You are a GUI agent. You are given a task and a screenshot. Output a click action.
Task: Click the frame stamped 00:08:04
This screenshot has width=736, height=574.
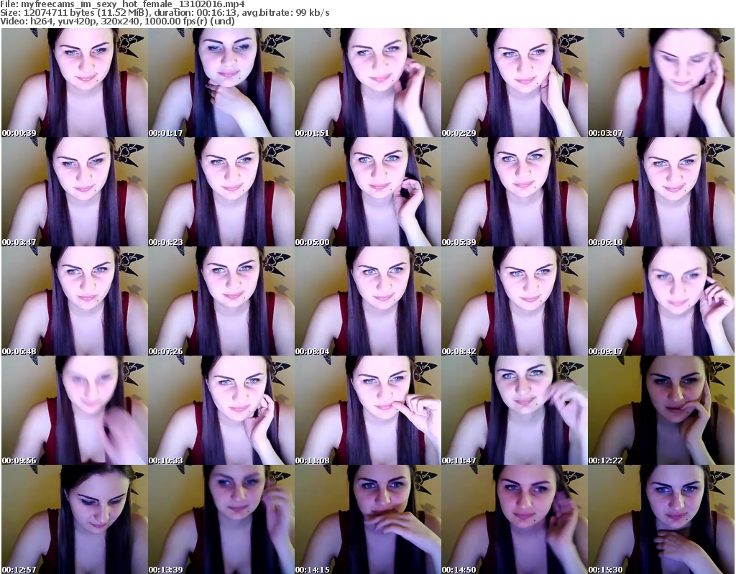point(367,301)
